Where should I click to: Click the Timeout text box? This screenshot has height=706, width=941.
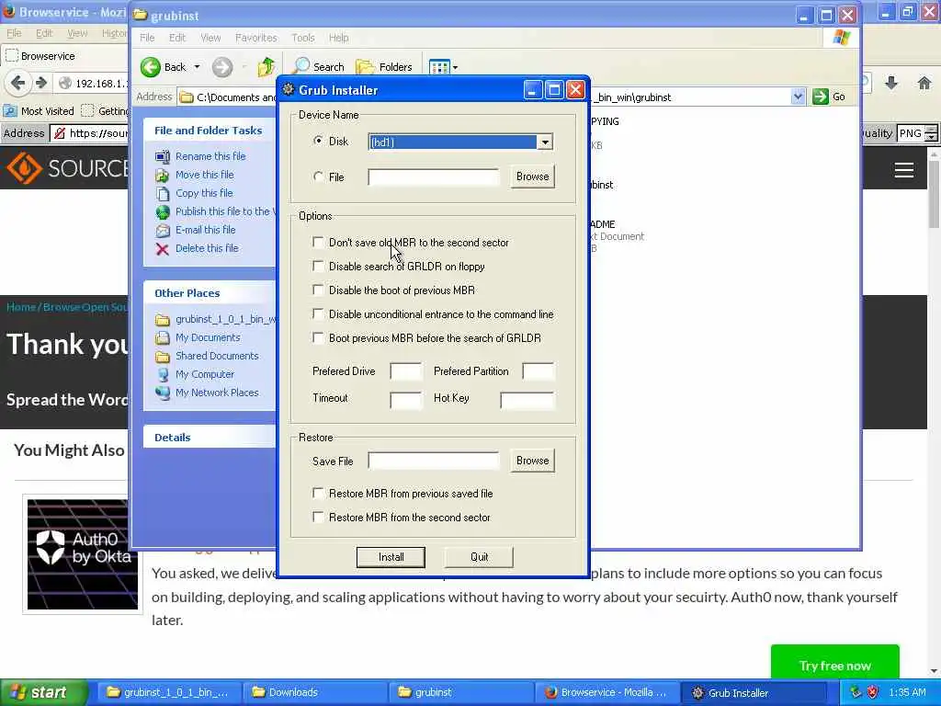(x=405, y=400)
